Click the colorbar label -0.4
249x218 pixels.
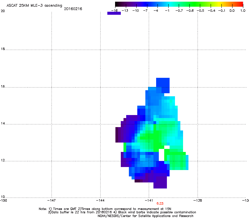click(x=212, y=11)
